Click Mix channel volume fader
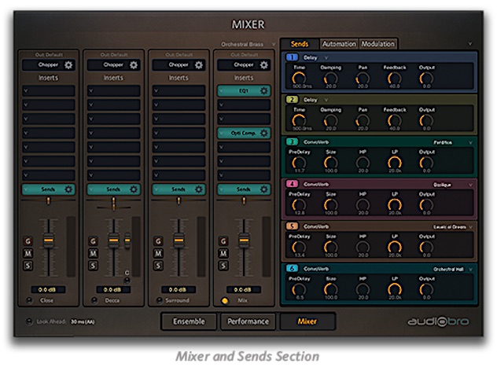This screenshot has width=497, height=371. pyautogui.click(x=244, y=241)
